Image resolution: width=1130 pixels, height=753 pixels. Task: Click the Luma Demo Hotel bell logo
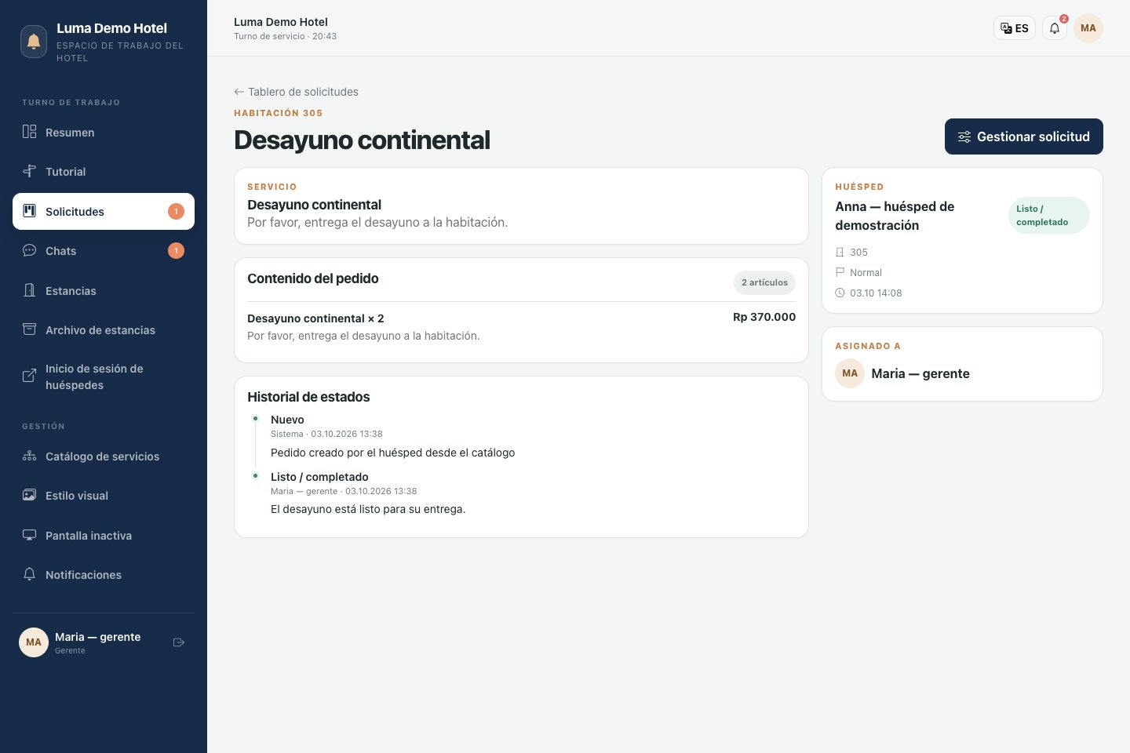tap(33, 42)
